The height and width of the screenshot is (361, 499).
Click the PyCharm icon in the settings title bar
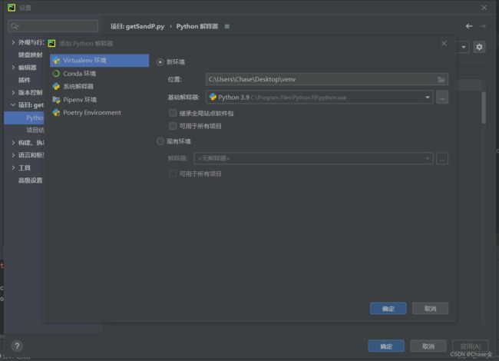click(x=12, y=8)
